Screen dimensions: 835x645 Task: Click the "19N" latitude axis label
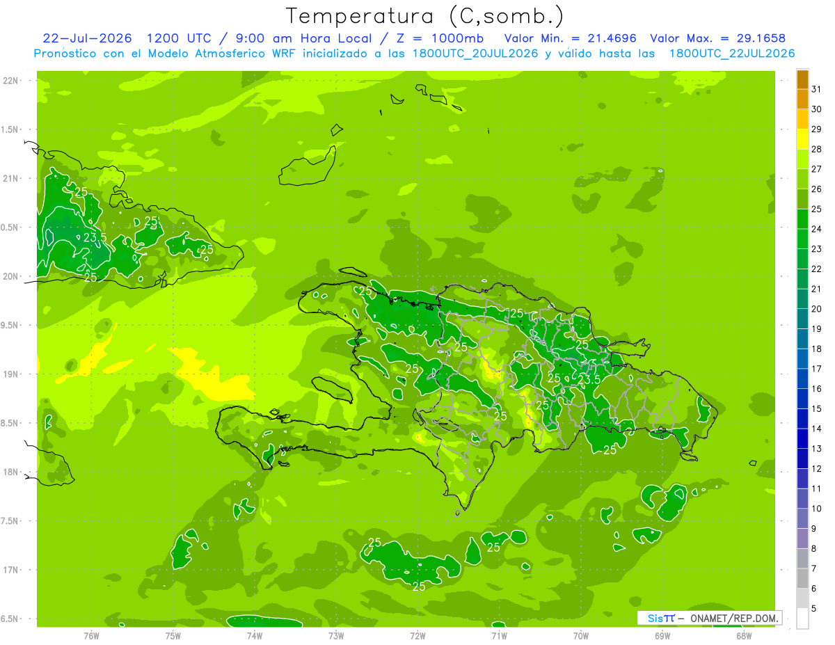pos(12,374)
